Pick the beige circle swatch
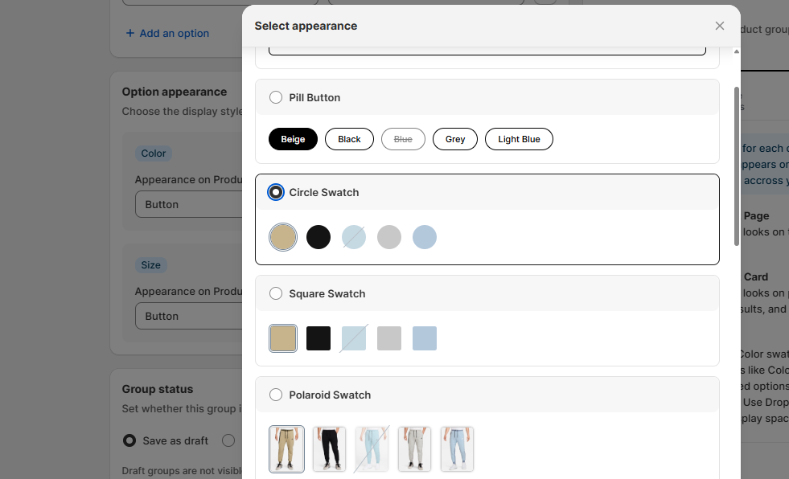789x479 pixels. click(283, 237)
